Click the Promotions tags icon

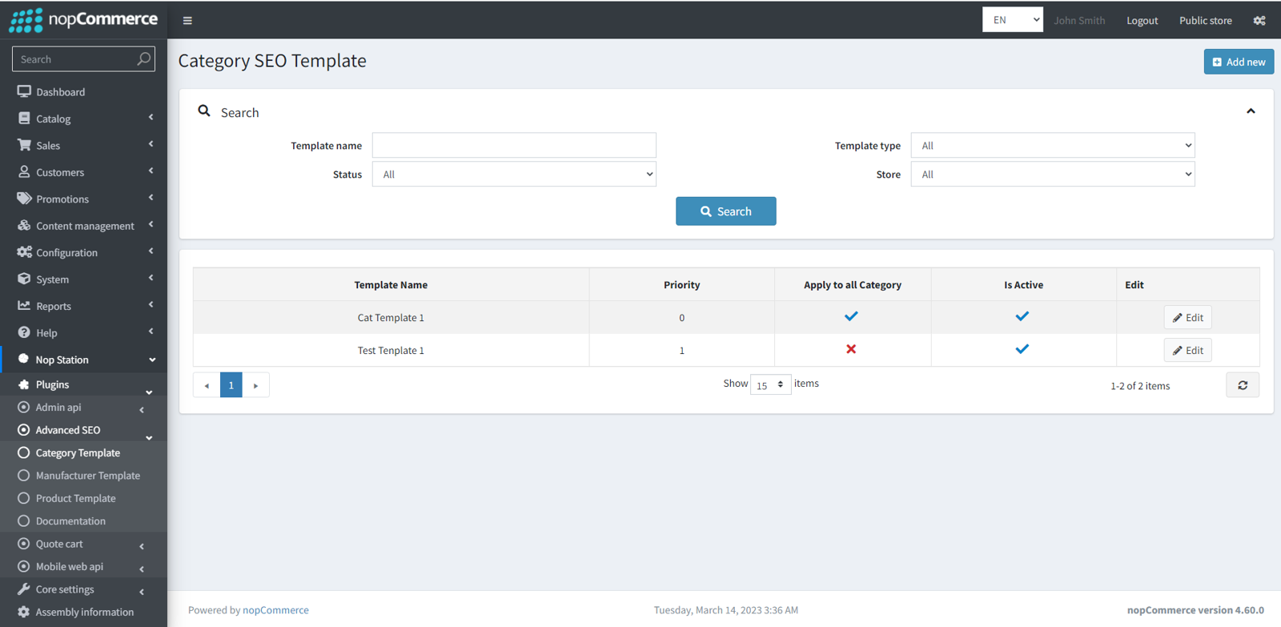[x=24, y=199]
